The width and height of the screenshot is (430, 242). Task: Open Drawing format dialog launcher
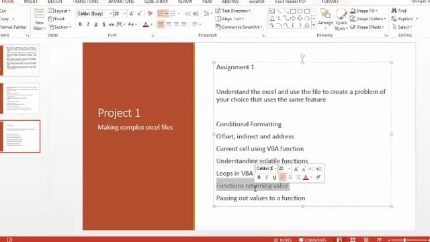(x=386, y=36)
